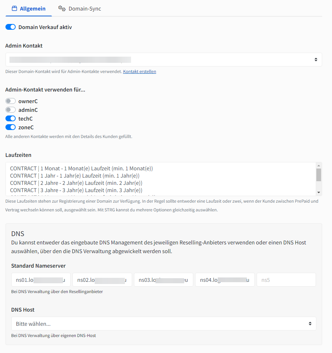Disable the Domain Verkauf aktiv switch
Image resolution: width=332 pixels, height=353 pixels.
click(x=11, y=27)
